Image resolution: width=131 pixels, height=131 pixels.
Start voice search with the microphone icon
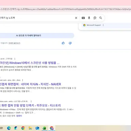[89, 18]
